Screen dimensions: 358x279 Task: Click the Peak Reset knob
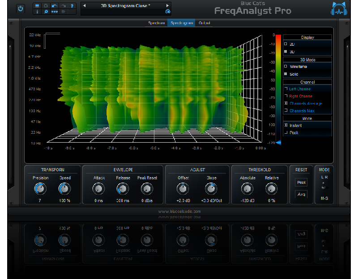[x=147, y=189]
